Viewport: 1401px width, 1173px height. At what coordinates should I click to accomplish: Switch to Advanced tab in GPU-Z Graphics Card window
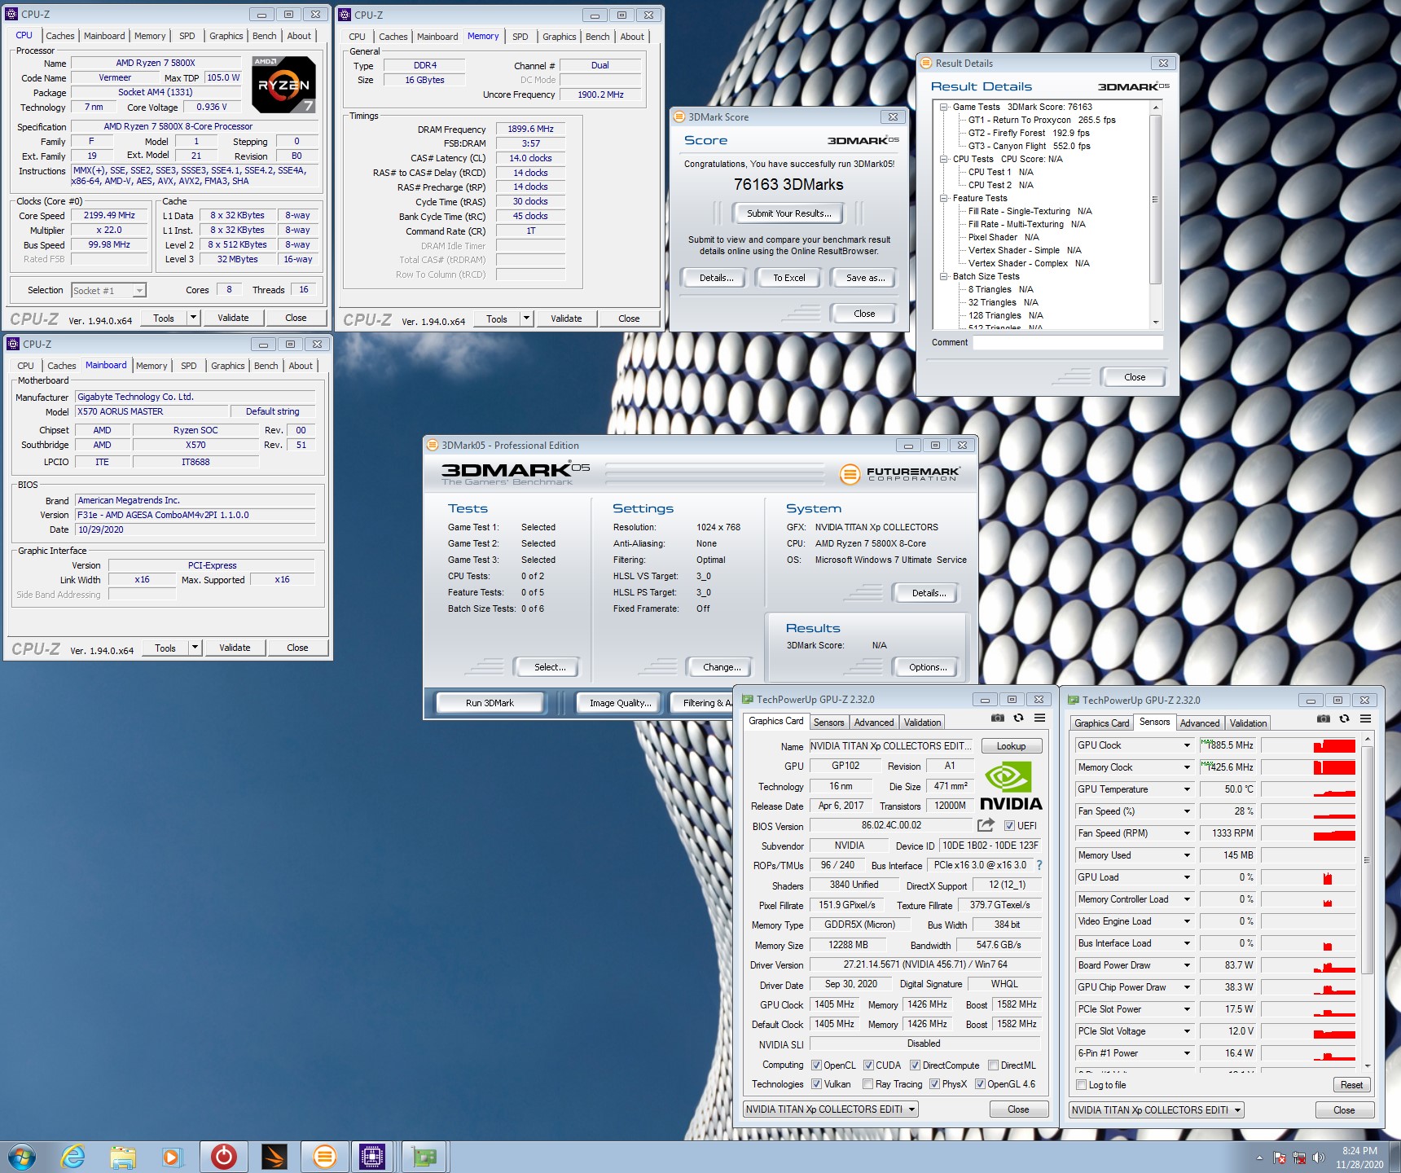click(x=874, y=723)
